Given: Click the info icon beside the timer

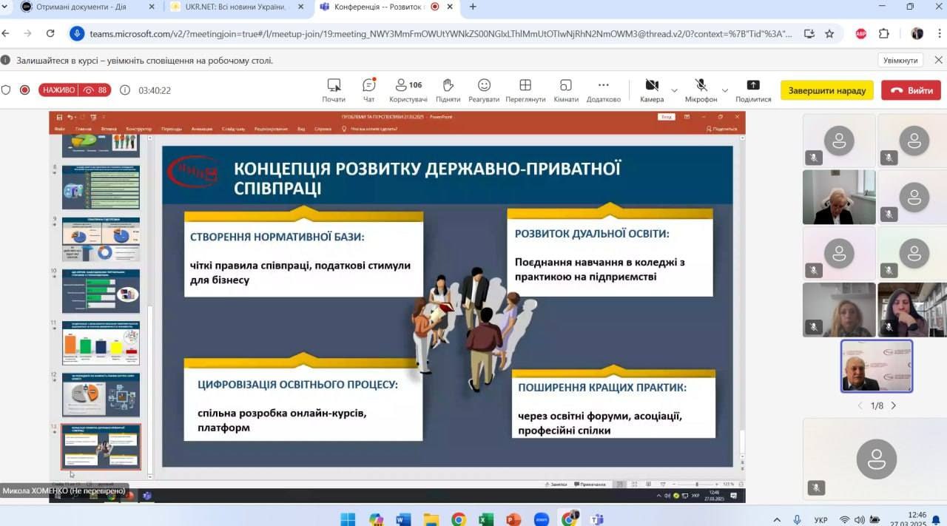Looking at the screenshot, I should point(125,90).
